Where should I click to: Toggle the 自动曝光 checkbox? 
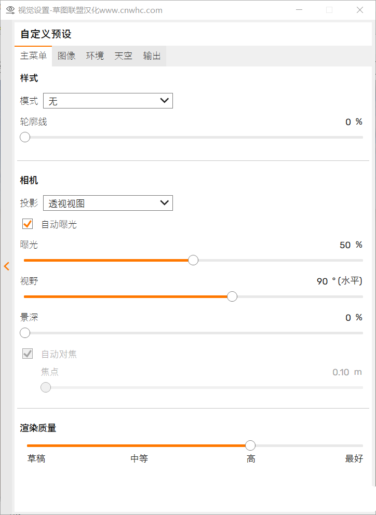28,224
